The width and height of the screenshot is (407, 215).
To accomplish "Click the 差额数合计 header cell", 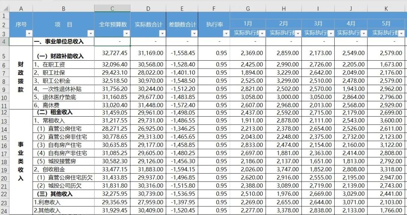I will [x=182, y=24].
